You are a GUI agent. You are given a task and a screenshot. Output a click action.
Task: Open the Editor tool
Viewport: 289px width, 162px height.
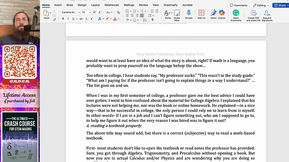pos(214,15)
